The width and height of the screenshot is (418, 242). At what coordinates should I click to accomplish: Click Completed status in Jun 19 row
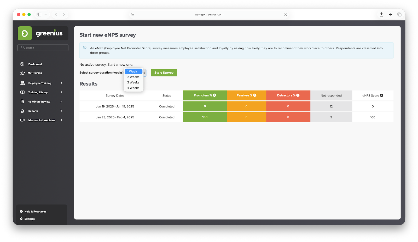point(167,106)
